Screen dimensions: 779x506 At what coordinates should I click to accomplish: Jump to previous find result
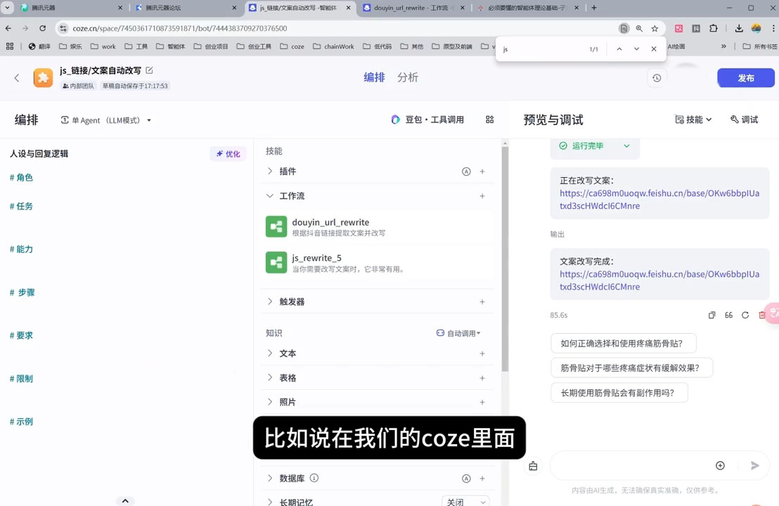619,49
